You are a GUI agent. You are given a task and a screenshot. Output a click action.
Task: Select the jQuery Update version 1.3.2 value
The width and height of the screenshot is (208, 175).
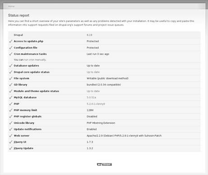coord(90,148)
